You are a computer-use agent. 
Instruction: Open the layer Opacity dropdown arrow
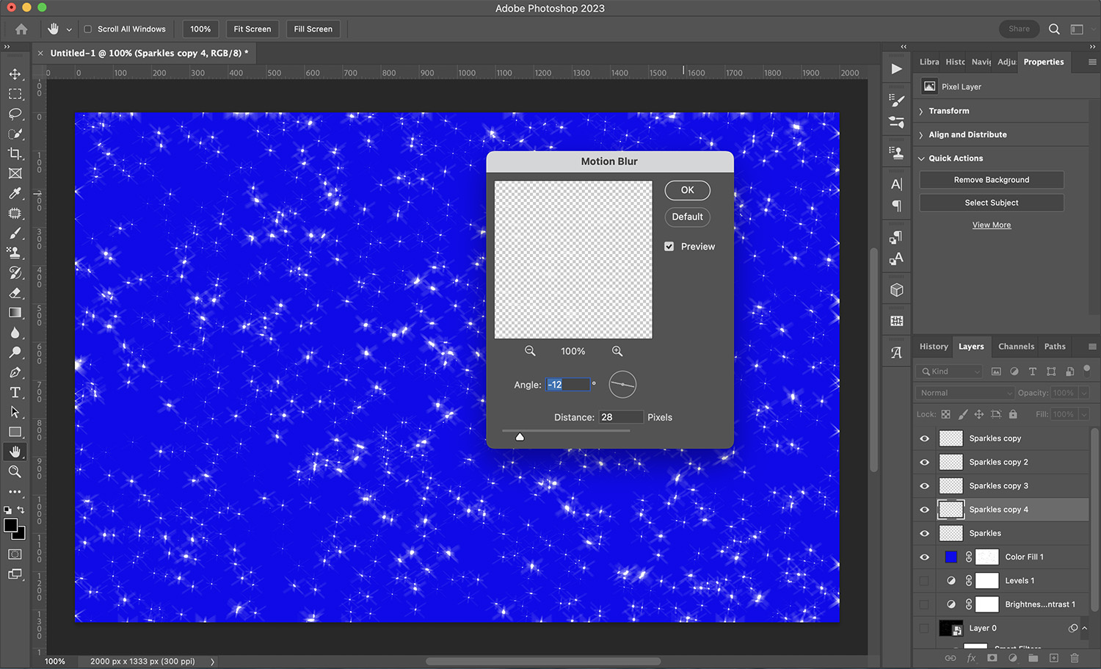click(x=1083, y=393)
